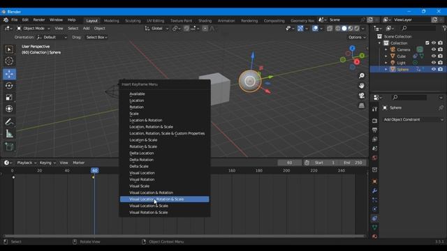Pin the Sphere properties panel
The image size is (447, 251).
441,108
